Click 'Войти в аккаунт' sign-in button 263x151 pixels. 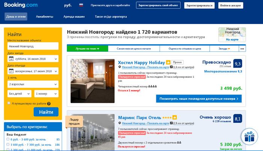click(230, 5)
